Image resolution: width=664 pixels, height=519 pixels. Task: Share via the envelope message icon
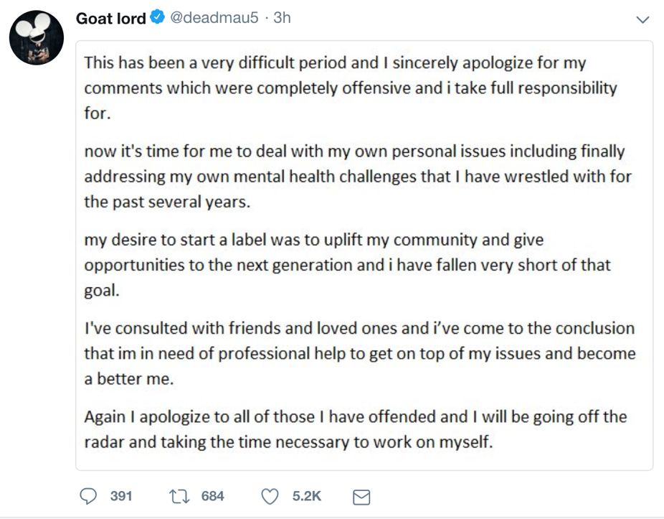click(362, 496)
